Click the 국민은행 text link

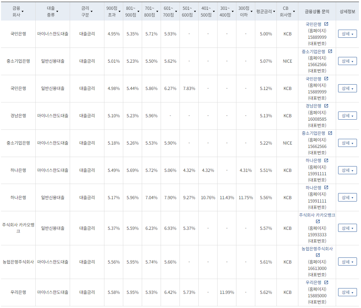click(x=316, y=23)
